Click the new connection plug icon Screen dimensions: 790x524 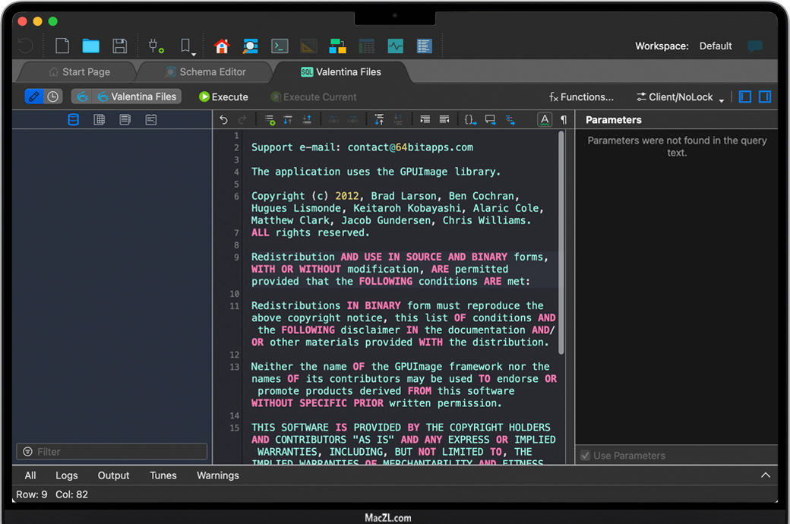156,46
